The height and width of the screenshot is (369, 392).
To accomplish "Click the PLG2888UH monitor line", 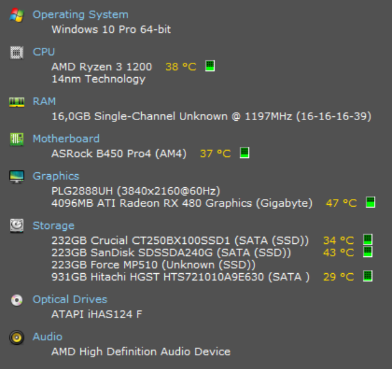I will 136,191.
